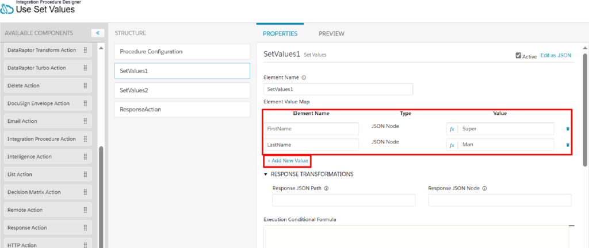Grab the drag handle for DataRaptor Turbo Action
The height and width of the screenshot is (248, 589).
(85, 68)
